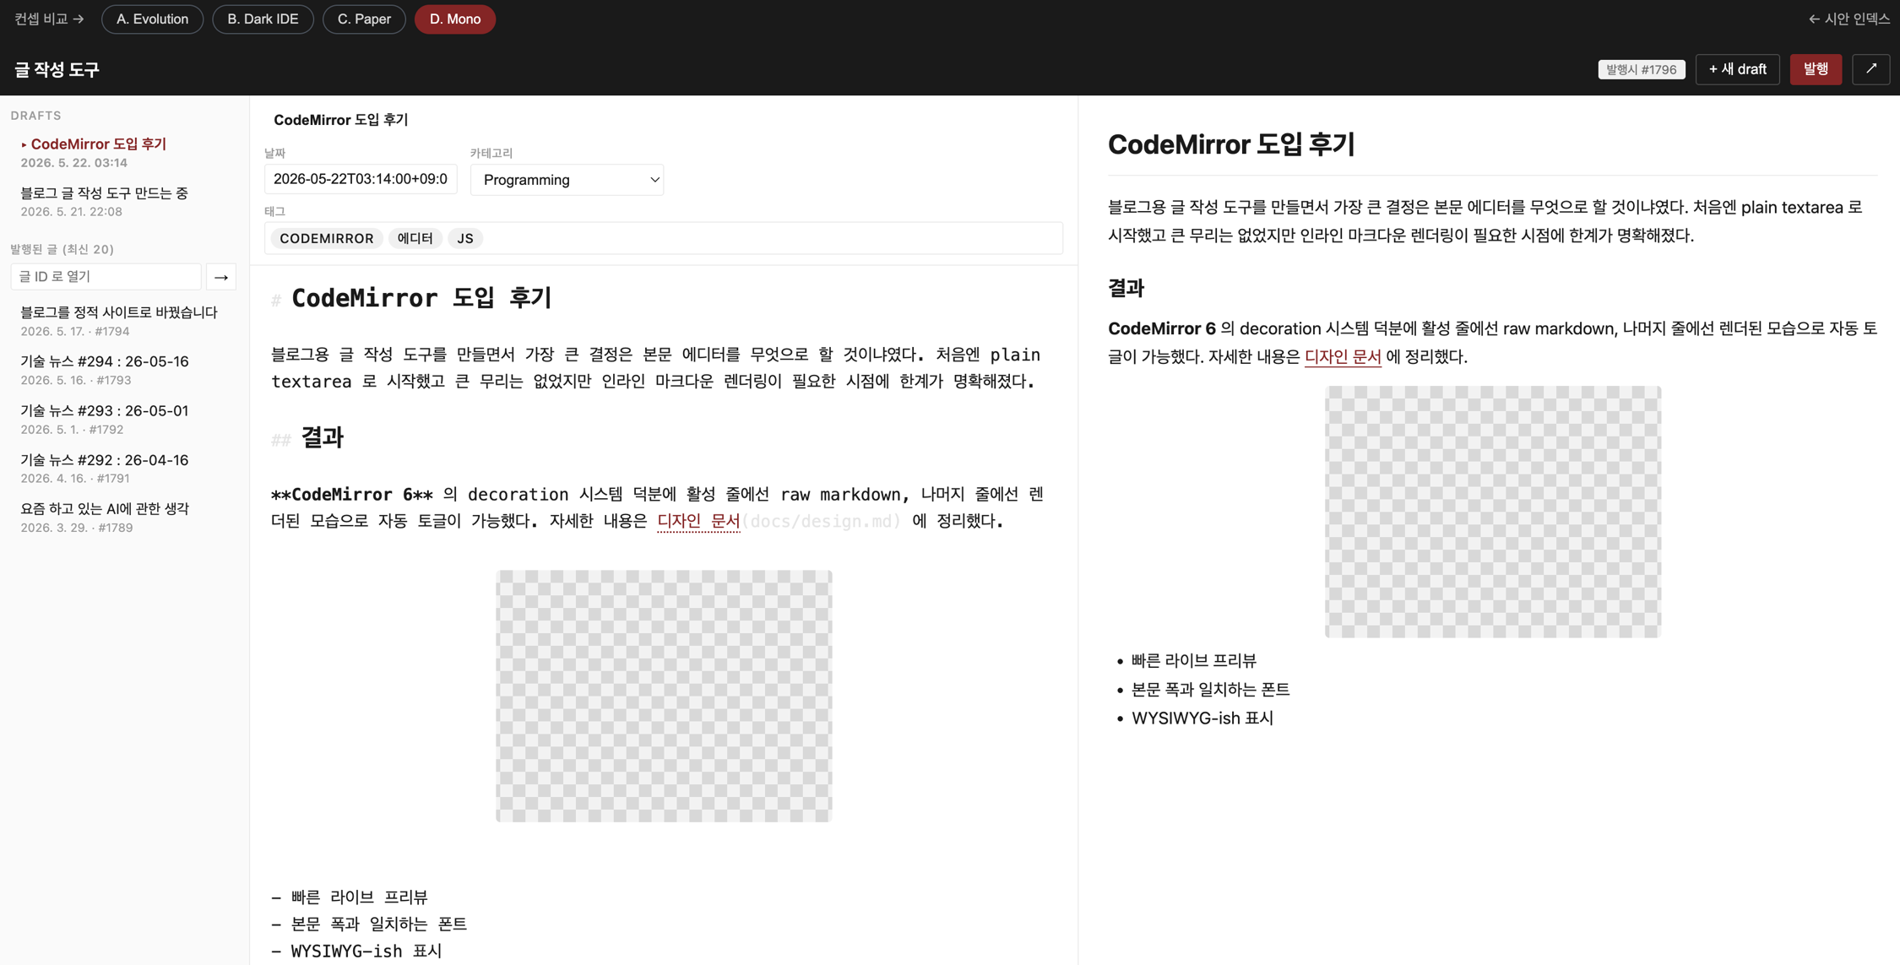Click the 디자인 문서 link in the preview
Image resolution: width=1900 pixels, height=965 pixels.
(1343, 356)
